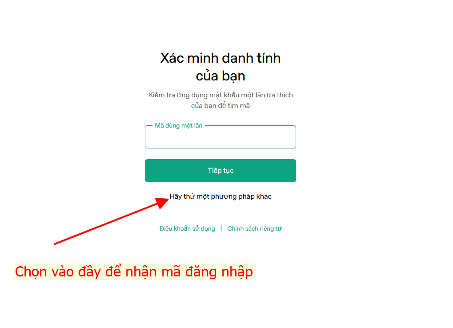Click the red arrowhead pointing at the link
Screen dimensions: 453x328
(161, 203)
